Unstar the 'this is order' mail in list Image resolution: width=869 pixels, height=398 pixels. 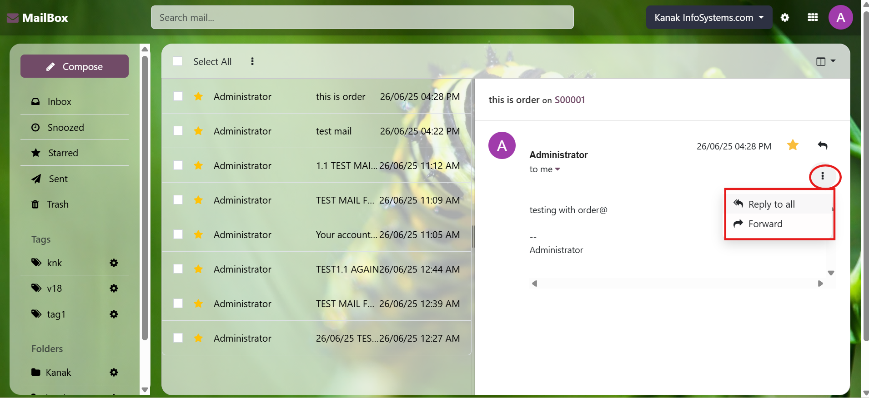pyautogui.click(x=198, y=96)
